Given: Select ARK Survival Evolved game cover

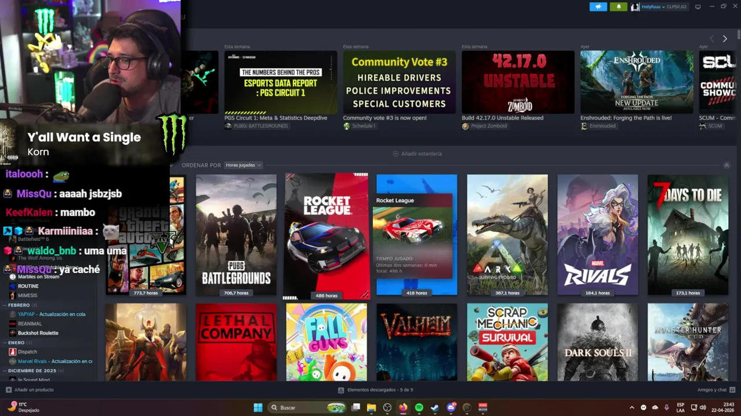Looking at the screenshot, I should (x=507, y=235).
